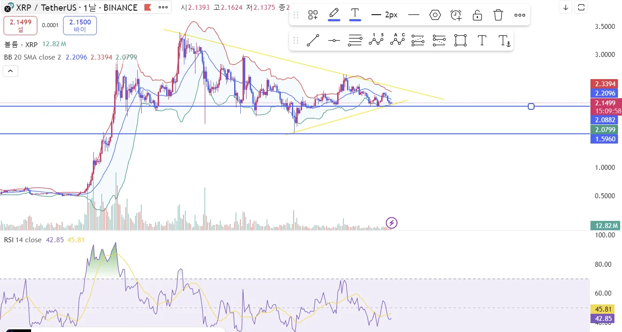622x332 pixels.
Task: Open the line style selector
Action: (x=414, y=15)
